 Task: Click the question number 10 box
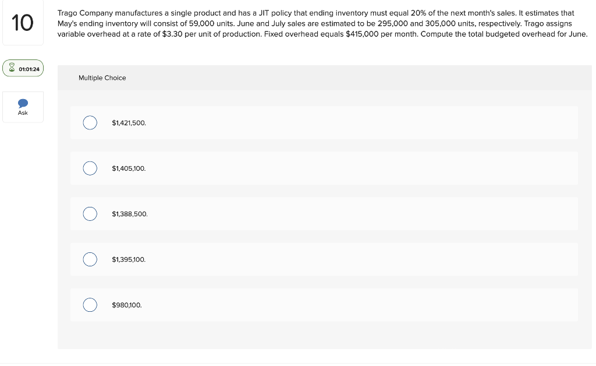tap(23, 22)
